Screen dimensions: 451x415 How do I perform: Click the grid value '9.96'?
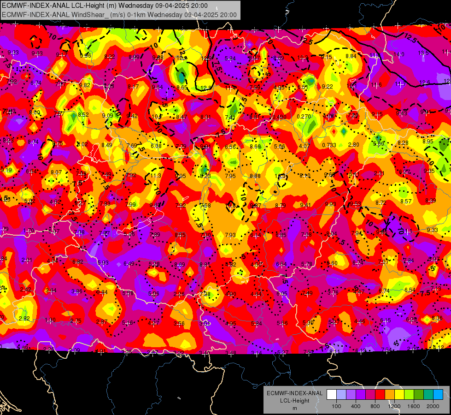pyautogui.click(x=85, y=56)
